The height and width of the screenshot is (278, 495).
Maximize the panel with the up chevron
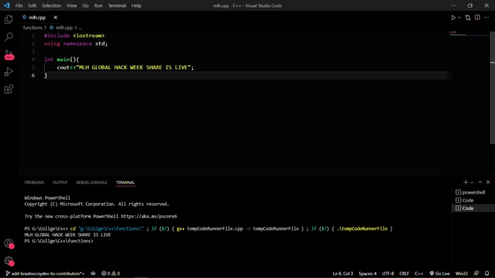click(x=480, y=182)
